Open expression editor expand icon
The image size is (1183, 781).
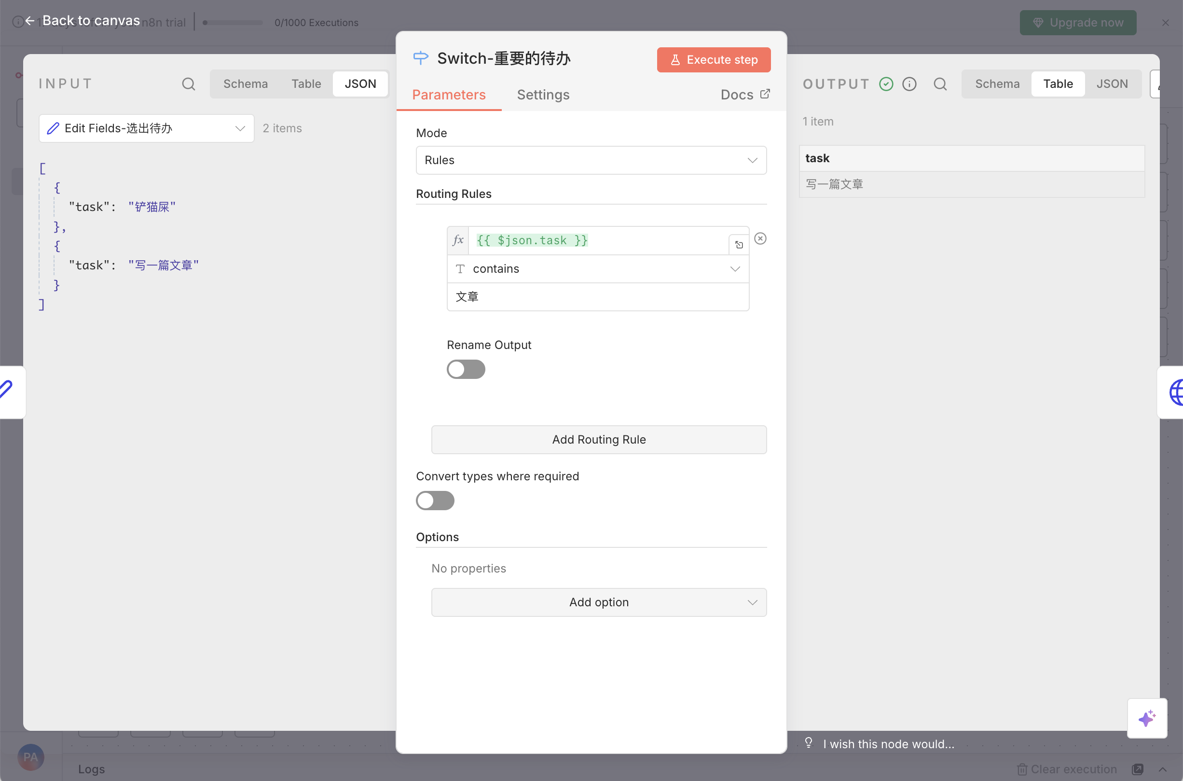[x=739, y=245]
